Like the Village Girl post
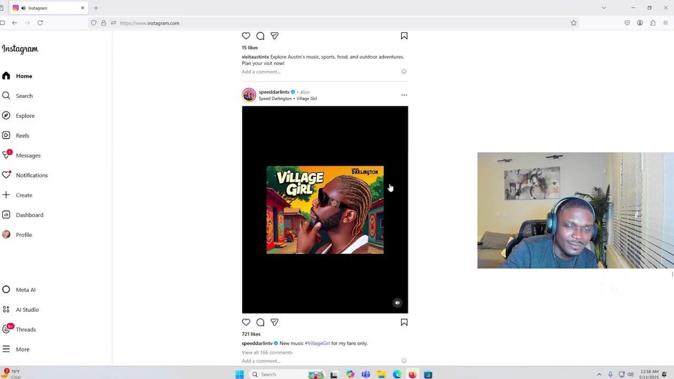Screen dimensions: 674x379 (246, 322)
